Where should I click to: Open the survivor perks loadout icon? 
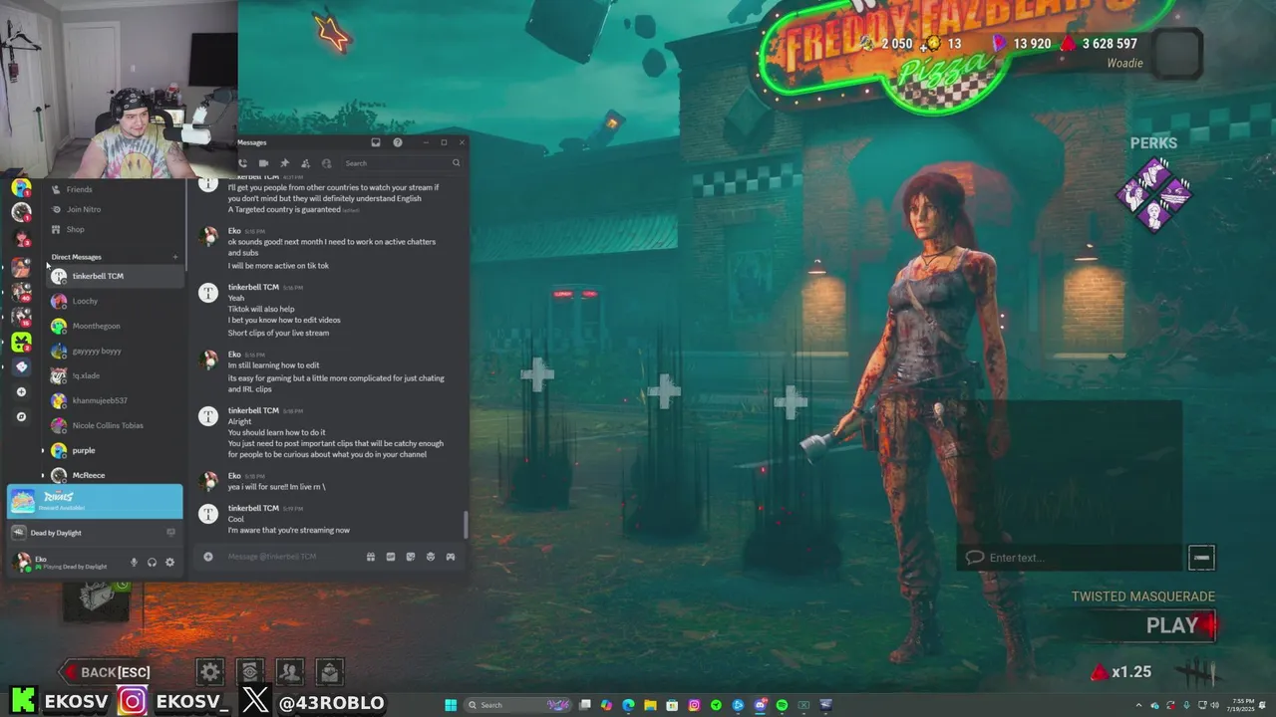point(1154,194)
